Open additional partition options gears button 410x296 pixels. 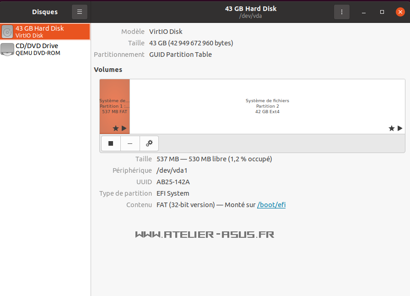pos(149,143)
